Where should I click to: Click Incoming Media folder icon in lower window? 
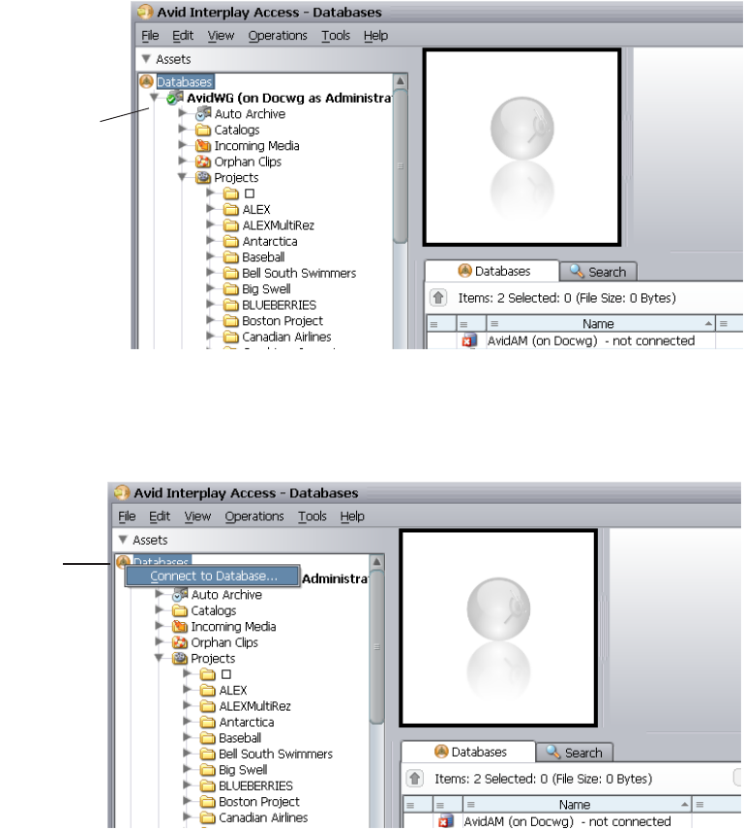point(180,626)
